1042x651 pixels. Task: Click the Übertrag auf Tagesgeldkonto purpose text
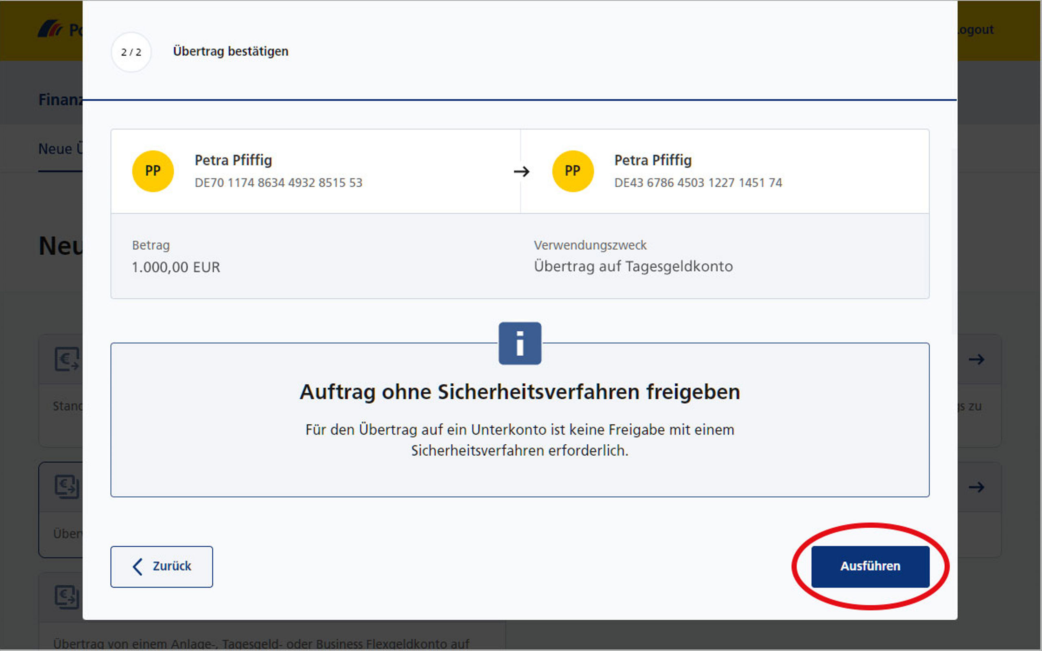tap(633, 267)
